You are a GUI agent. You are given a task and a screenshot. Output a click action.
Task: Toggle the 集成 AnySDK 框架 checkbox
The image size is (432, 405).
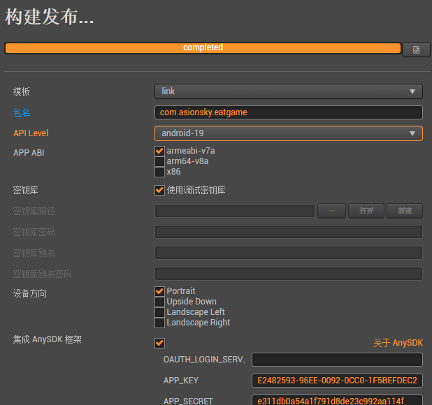point(159,343)
